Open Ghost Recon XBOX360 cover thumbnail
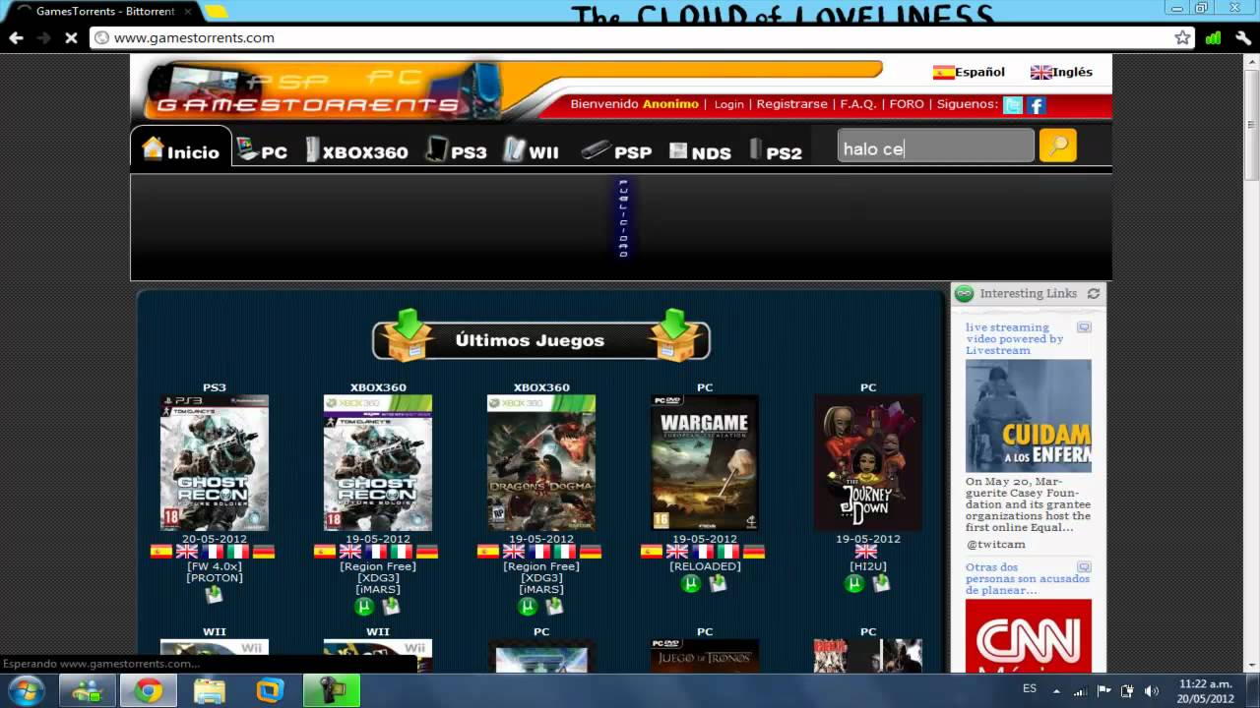1260x708 pixels. [x=377, y=463]
